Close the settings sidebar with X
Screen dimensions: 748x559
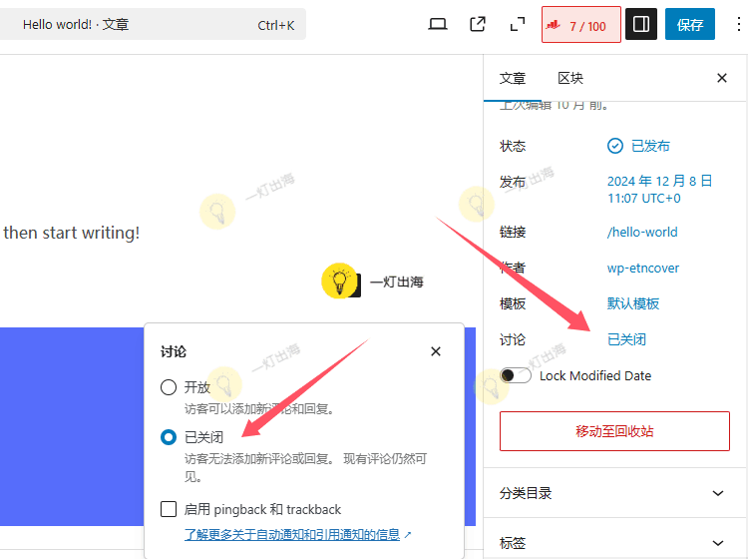[x=722, y=78]
